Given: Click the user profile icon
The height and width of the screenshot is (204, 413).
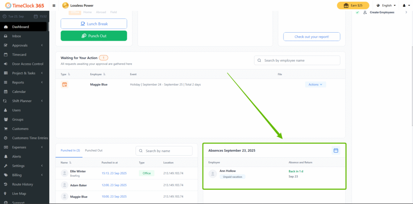Looking at the screenshot, I should click(404, 6).
